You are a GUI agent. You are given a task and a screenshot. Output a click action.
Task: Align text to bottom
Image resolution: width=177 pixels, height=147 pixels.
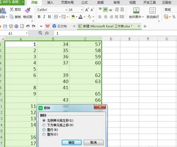(x=111, y=10)
